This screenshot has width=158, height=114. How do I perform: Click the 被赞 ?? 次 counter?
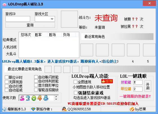pos(134,19)
